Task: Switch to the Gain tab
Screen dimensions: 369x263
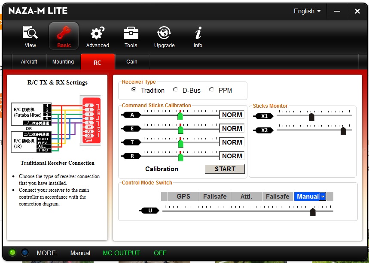Action: (x=132, y=62)
